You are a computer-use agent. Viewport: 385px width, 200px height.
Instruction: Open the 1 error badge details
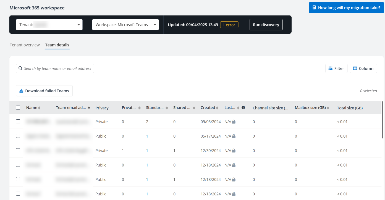229,25
